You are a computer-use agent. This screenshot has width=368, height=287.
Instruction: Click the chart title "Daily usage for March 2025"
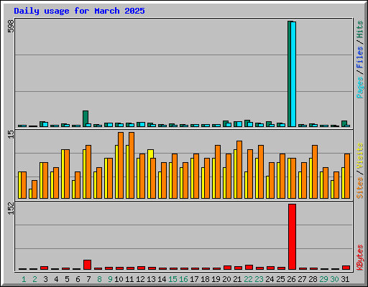coord(79,11)
